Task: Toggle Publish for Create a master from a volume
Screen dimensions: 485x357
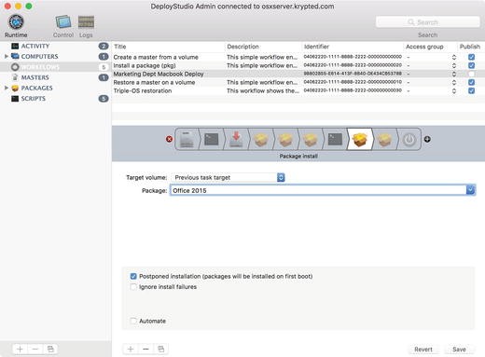Action: tap(471, 57)
